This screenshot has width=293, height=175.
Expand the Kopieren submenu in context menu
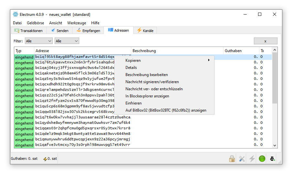tap(164, 60)
